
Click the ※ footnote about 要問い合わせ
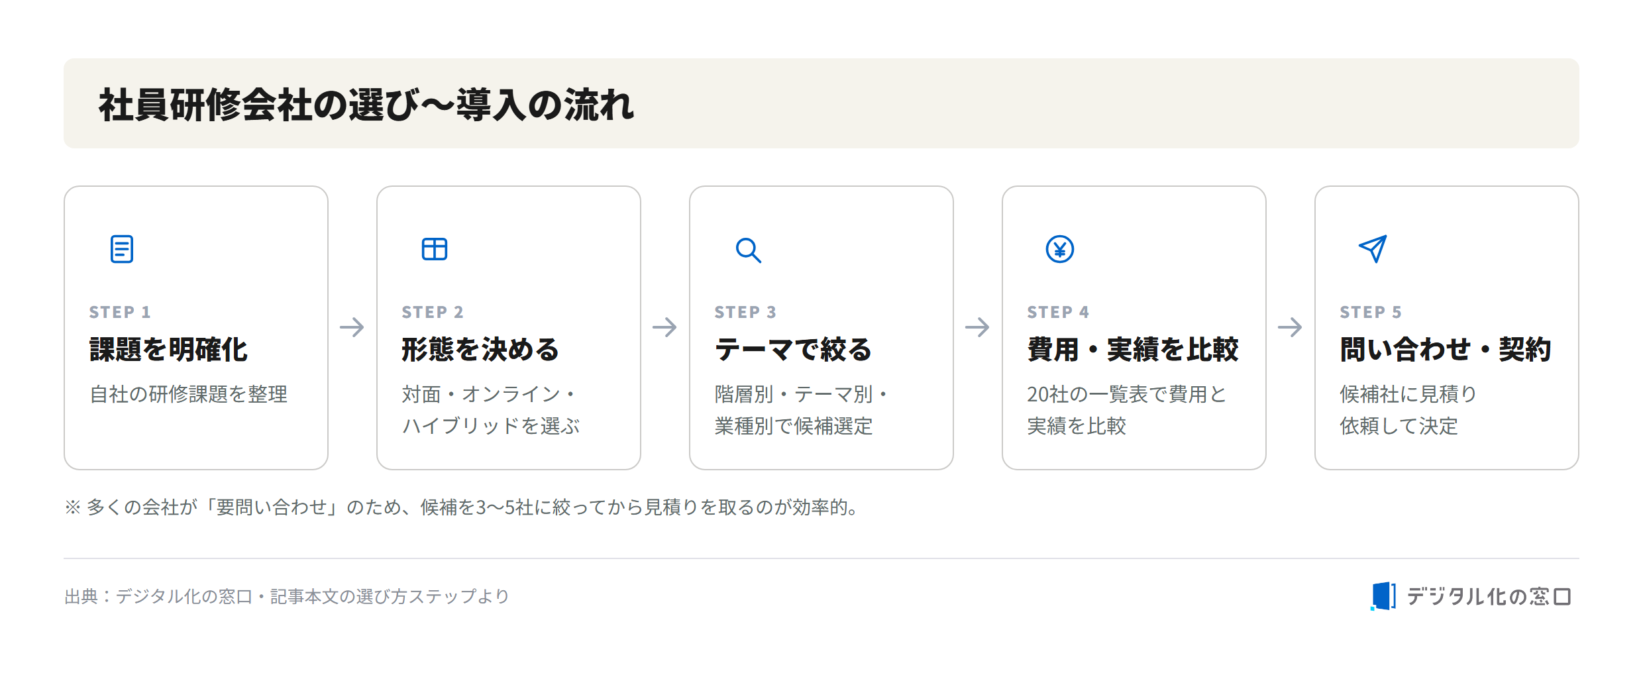coord(462,507)
